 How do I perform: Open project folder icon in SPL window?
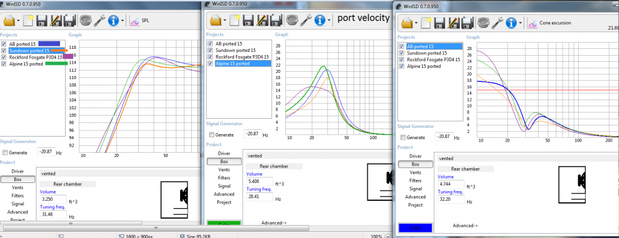coord(10,20)
